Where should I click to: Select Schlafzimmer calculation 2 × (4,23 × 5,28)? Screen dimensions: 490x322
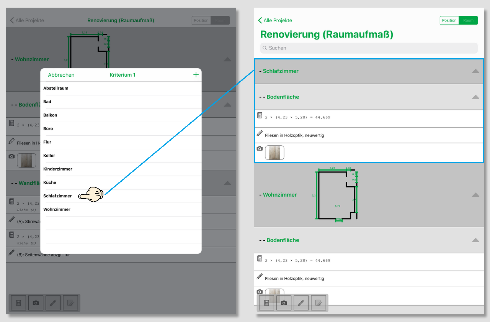click(x=297, y=117)
